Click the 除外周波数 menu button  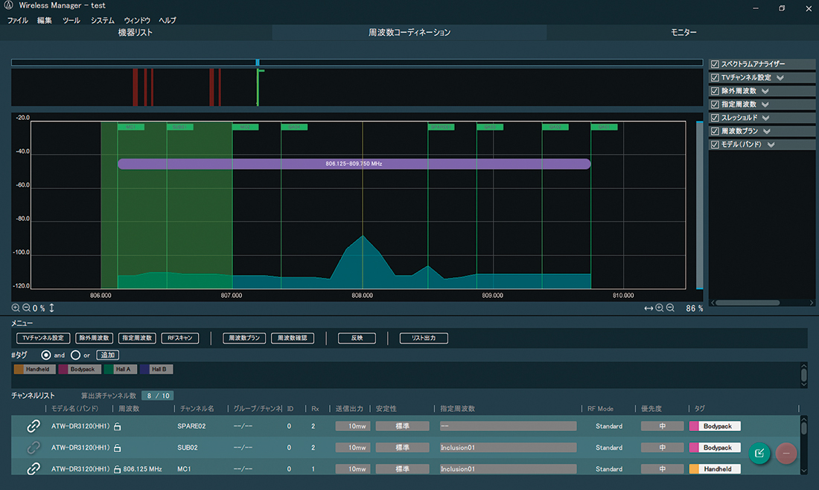tap(94, 338)
